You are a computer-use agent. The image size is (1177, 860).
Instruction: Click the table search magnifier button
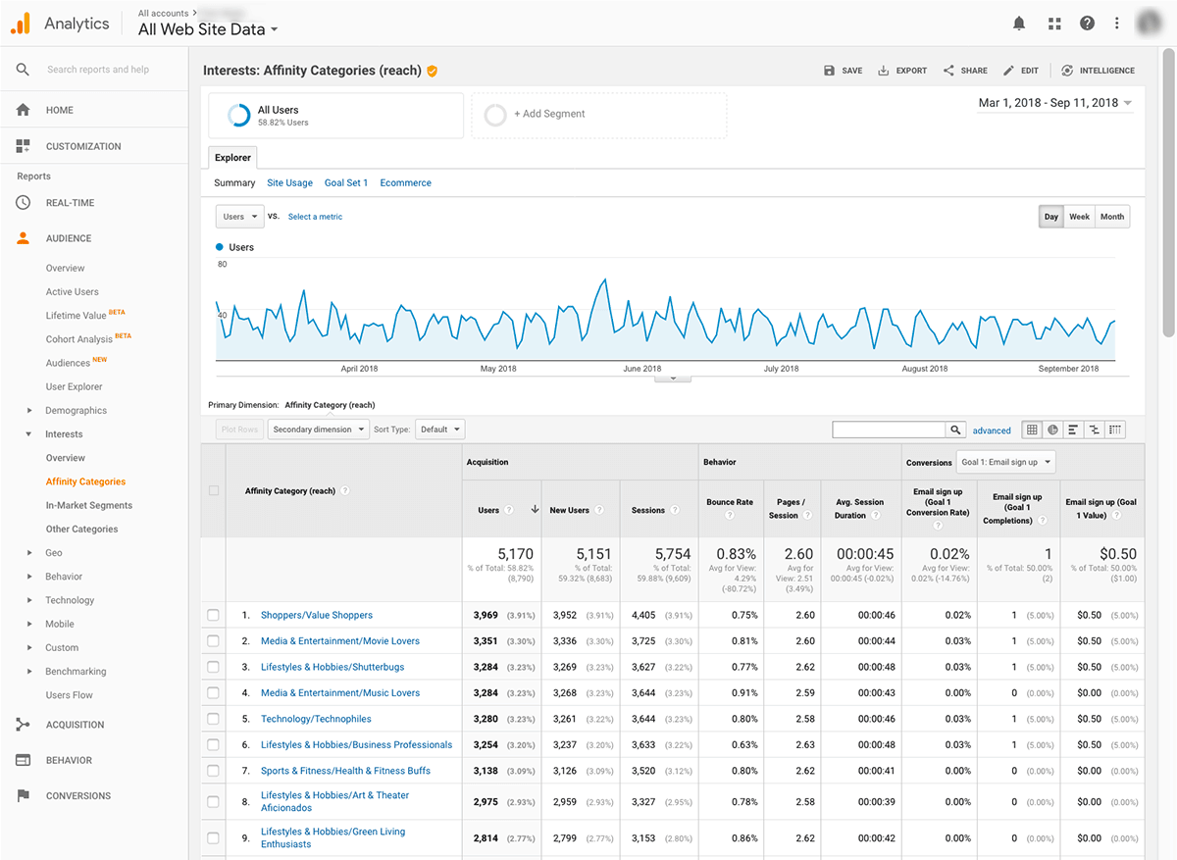(x=956, y=430)
